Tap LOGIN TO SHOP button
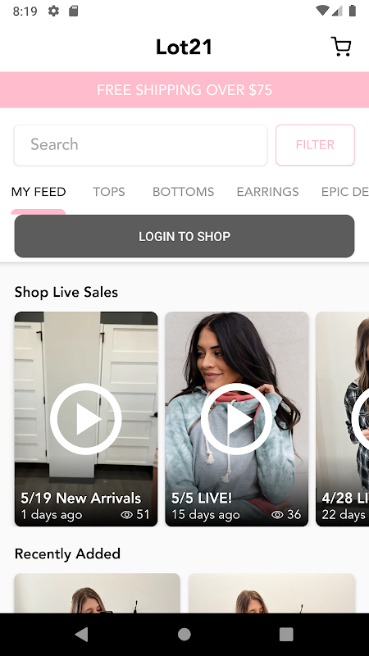Viewport: 369px width, 656px height. pyautogui.click(x=184, y=236)
